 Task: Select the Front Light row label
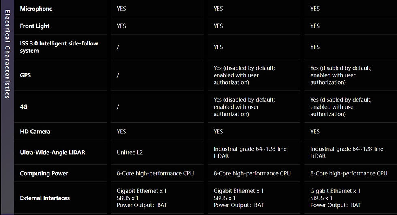point(35,26)
